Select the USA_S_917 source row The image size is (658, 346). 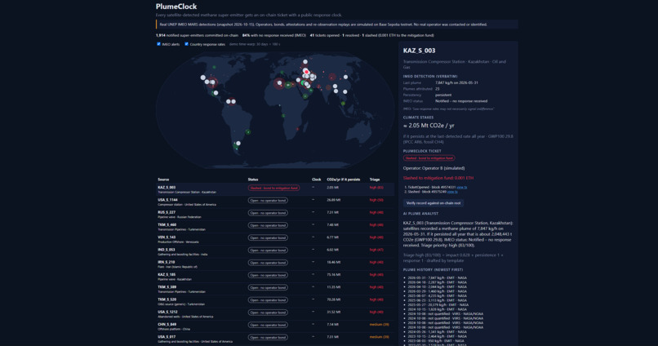click(x=275, y=339)
